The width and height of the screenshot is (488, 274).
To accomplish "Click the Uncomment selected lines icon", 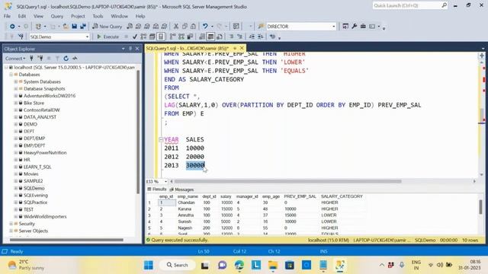I will 239,37.
